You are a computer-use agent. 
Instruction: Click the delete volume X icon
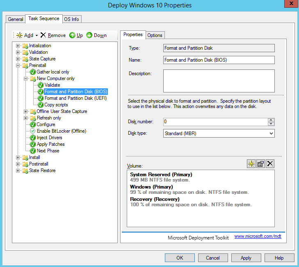[x=270, y=164]
